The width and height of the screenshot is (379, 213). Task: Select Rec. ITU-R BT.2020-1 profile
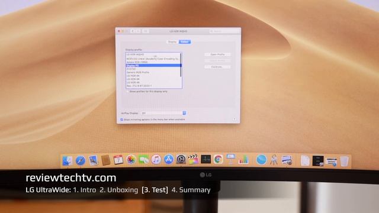coord(153,86)
